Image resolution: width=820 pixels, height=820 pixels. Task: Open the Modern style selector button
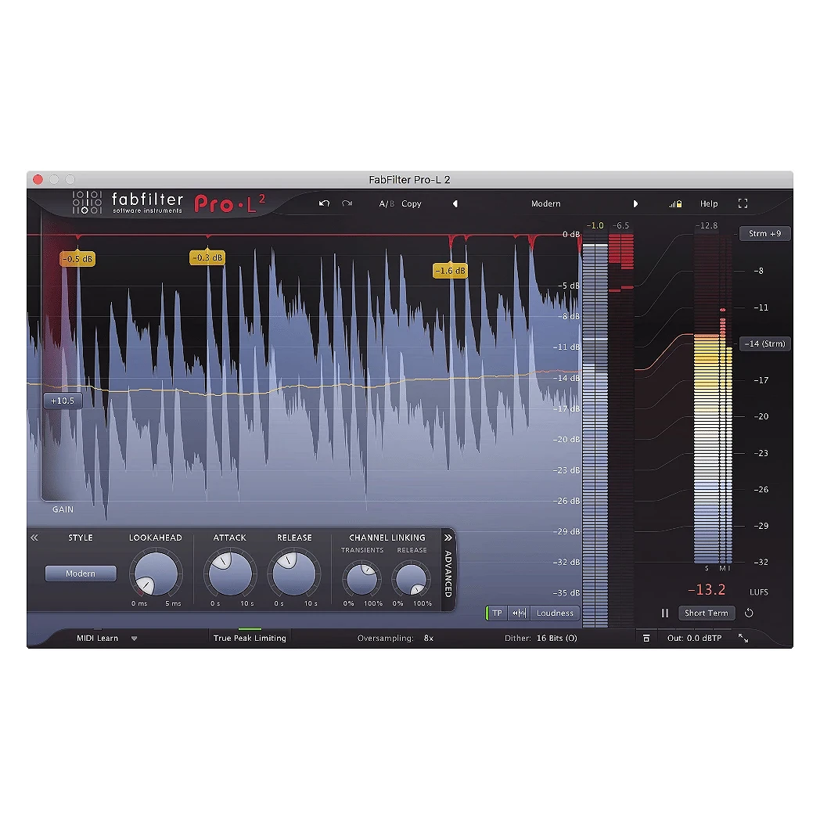[81, 574]
